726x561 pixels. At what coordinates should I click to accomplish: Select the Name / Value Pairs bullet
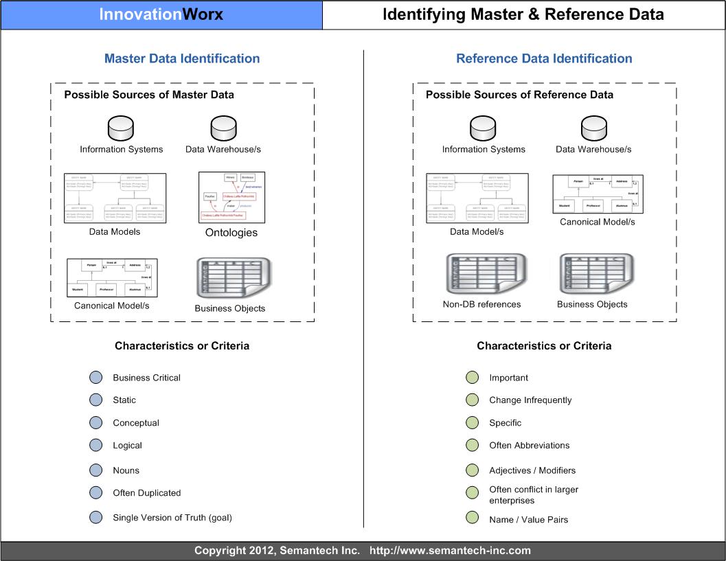click(x=472, y=518)
